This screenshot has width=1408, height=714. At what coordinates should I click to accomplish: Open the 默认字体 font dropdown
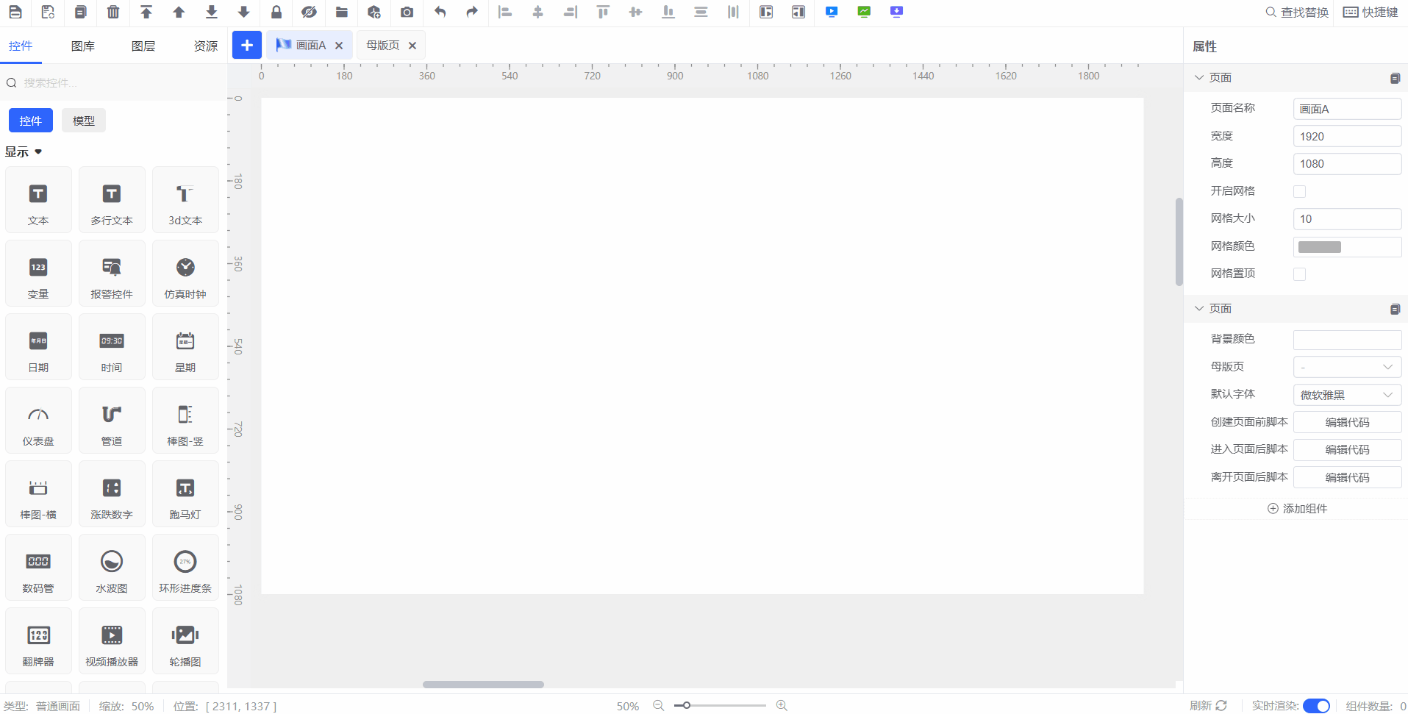click(x=1347, y=395)
